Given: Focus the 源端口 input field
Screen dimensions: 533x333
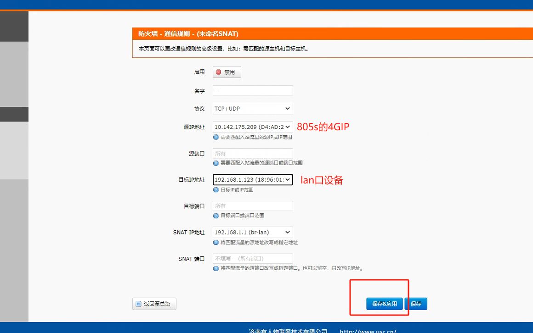Looking at the screenshot, I should 253,154.
